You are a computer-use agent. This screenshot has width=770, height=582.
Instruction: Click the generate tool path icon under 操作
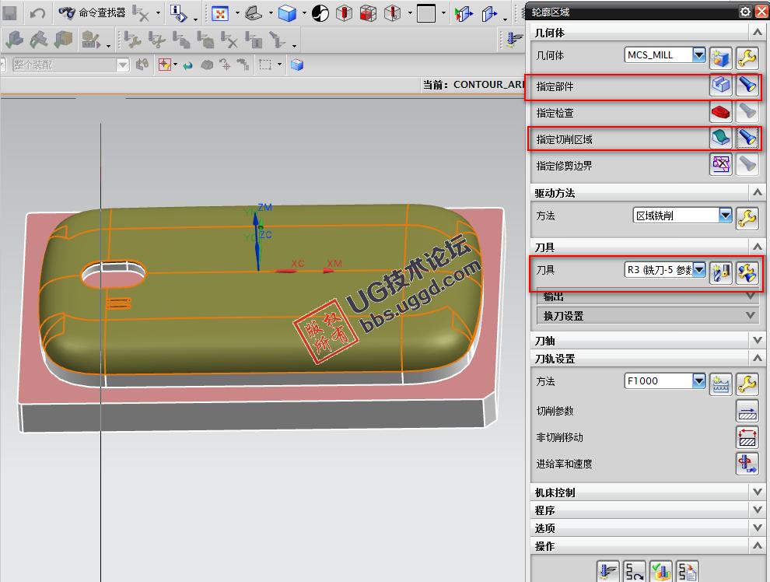click(x=607, y=570)
